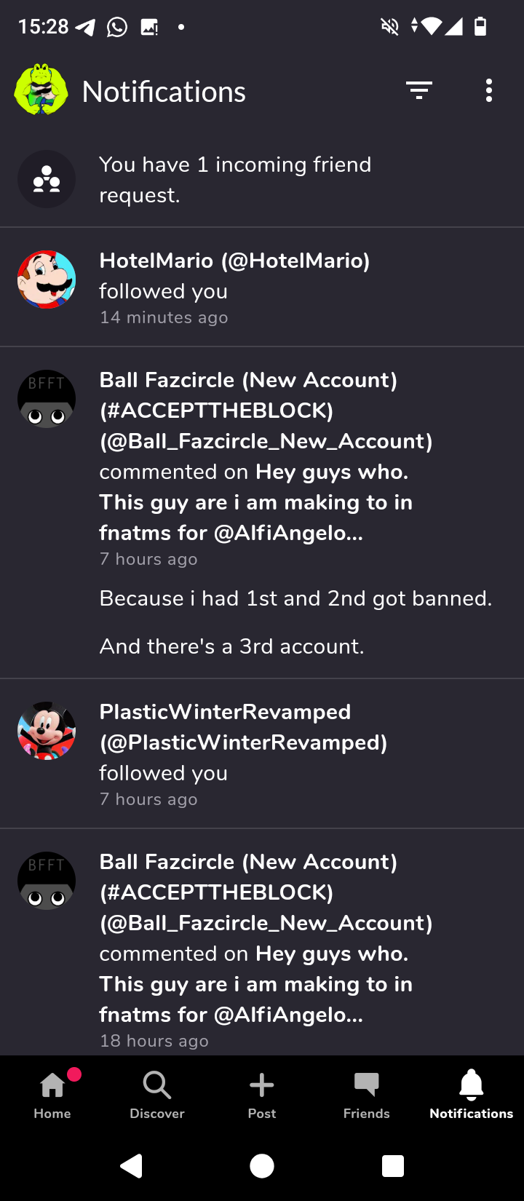
Task: Open the 'And there's a 3rd account' comment
Action: [x=231, y=646]
